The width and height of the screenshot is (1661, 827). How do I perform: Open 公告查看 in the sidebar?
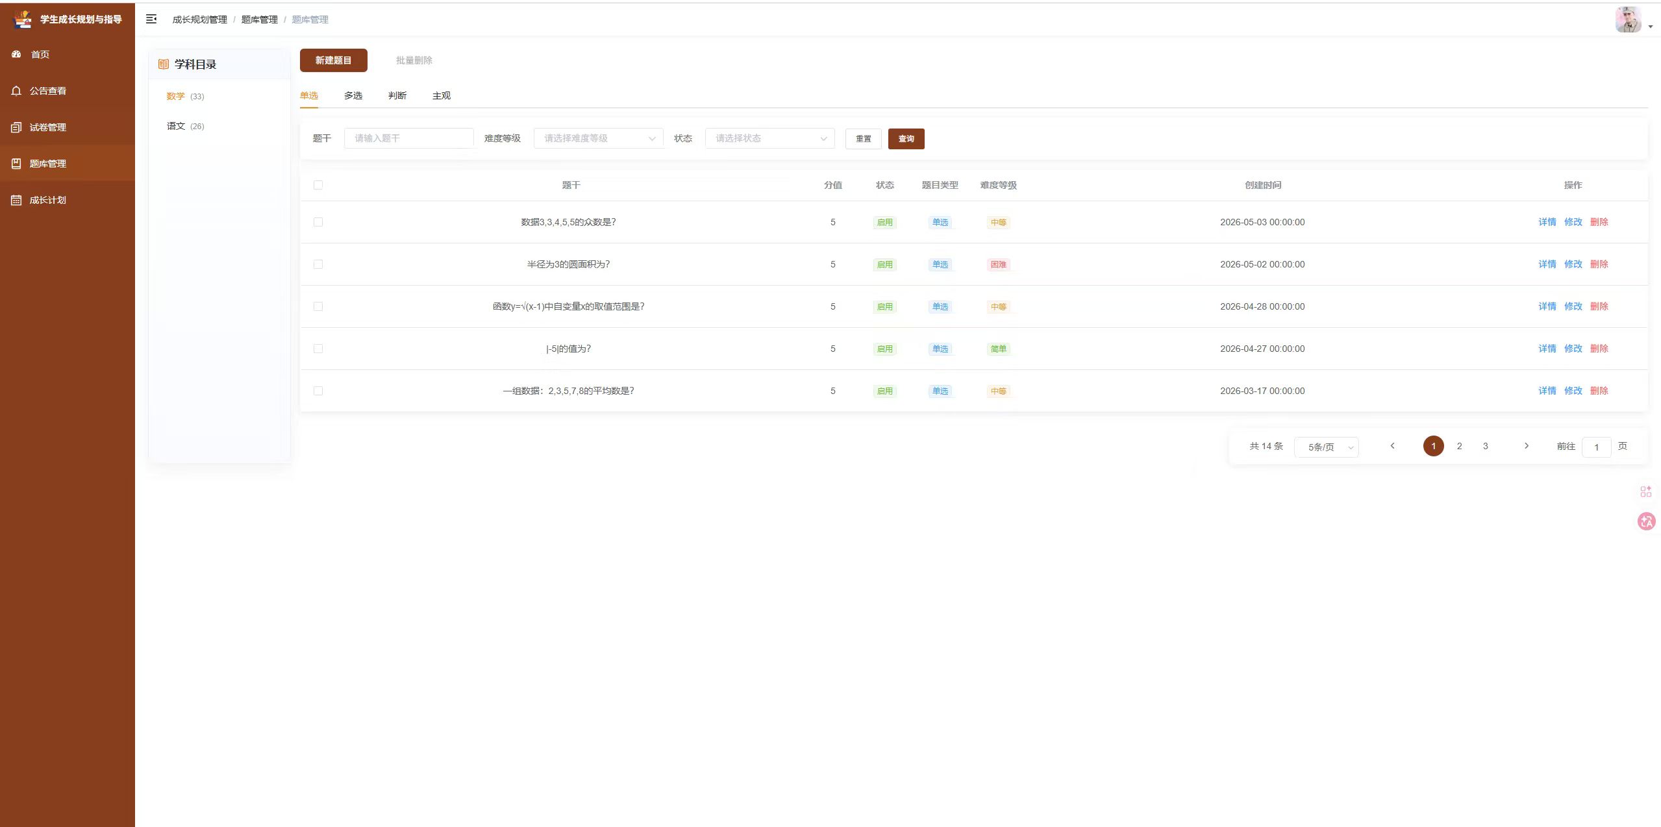click(68, 91)
